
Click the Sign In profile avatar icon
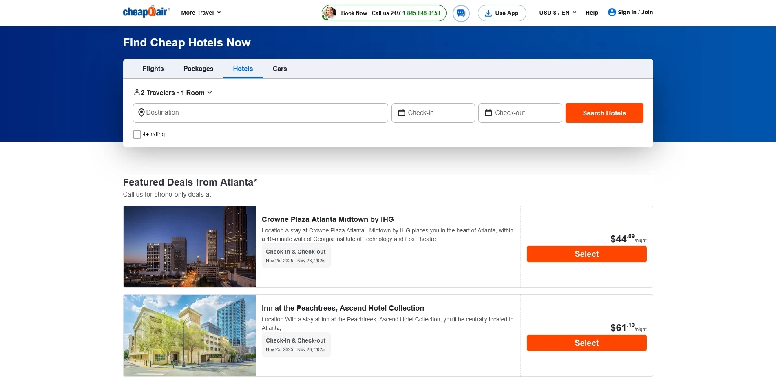[x=612, y=12]
